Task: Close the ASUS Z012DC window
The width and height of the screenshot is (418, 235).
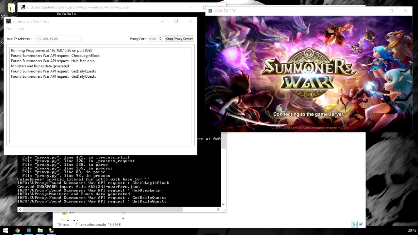Action: pyautogui.click(x=405, y=11)
